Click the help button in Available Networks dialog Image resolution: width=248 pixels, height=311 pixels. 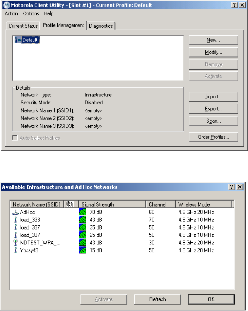pos(232,187)
